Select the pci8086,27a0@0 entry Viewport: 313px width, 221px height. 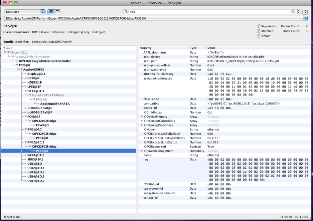(40, 108)
